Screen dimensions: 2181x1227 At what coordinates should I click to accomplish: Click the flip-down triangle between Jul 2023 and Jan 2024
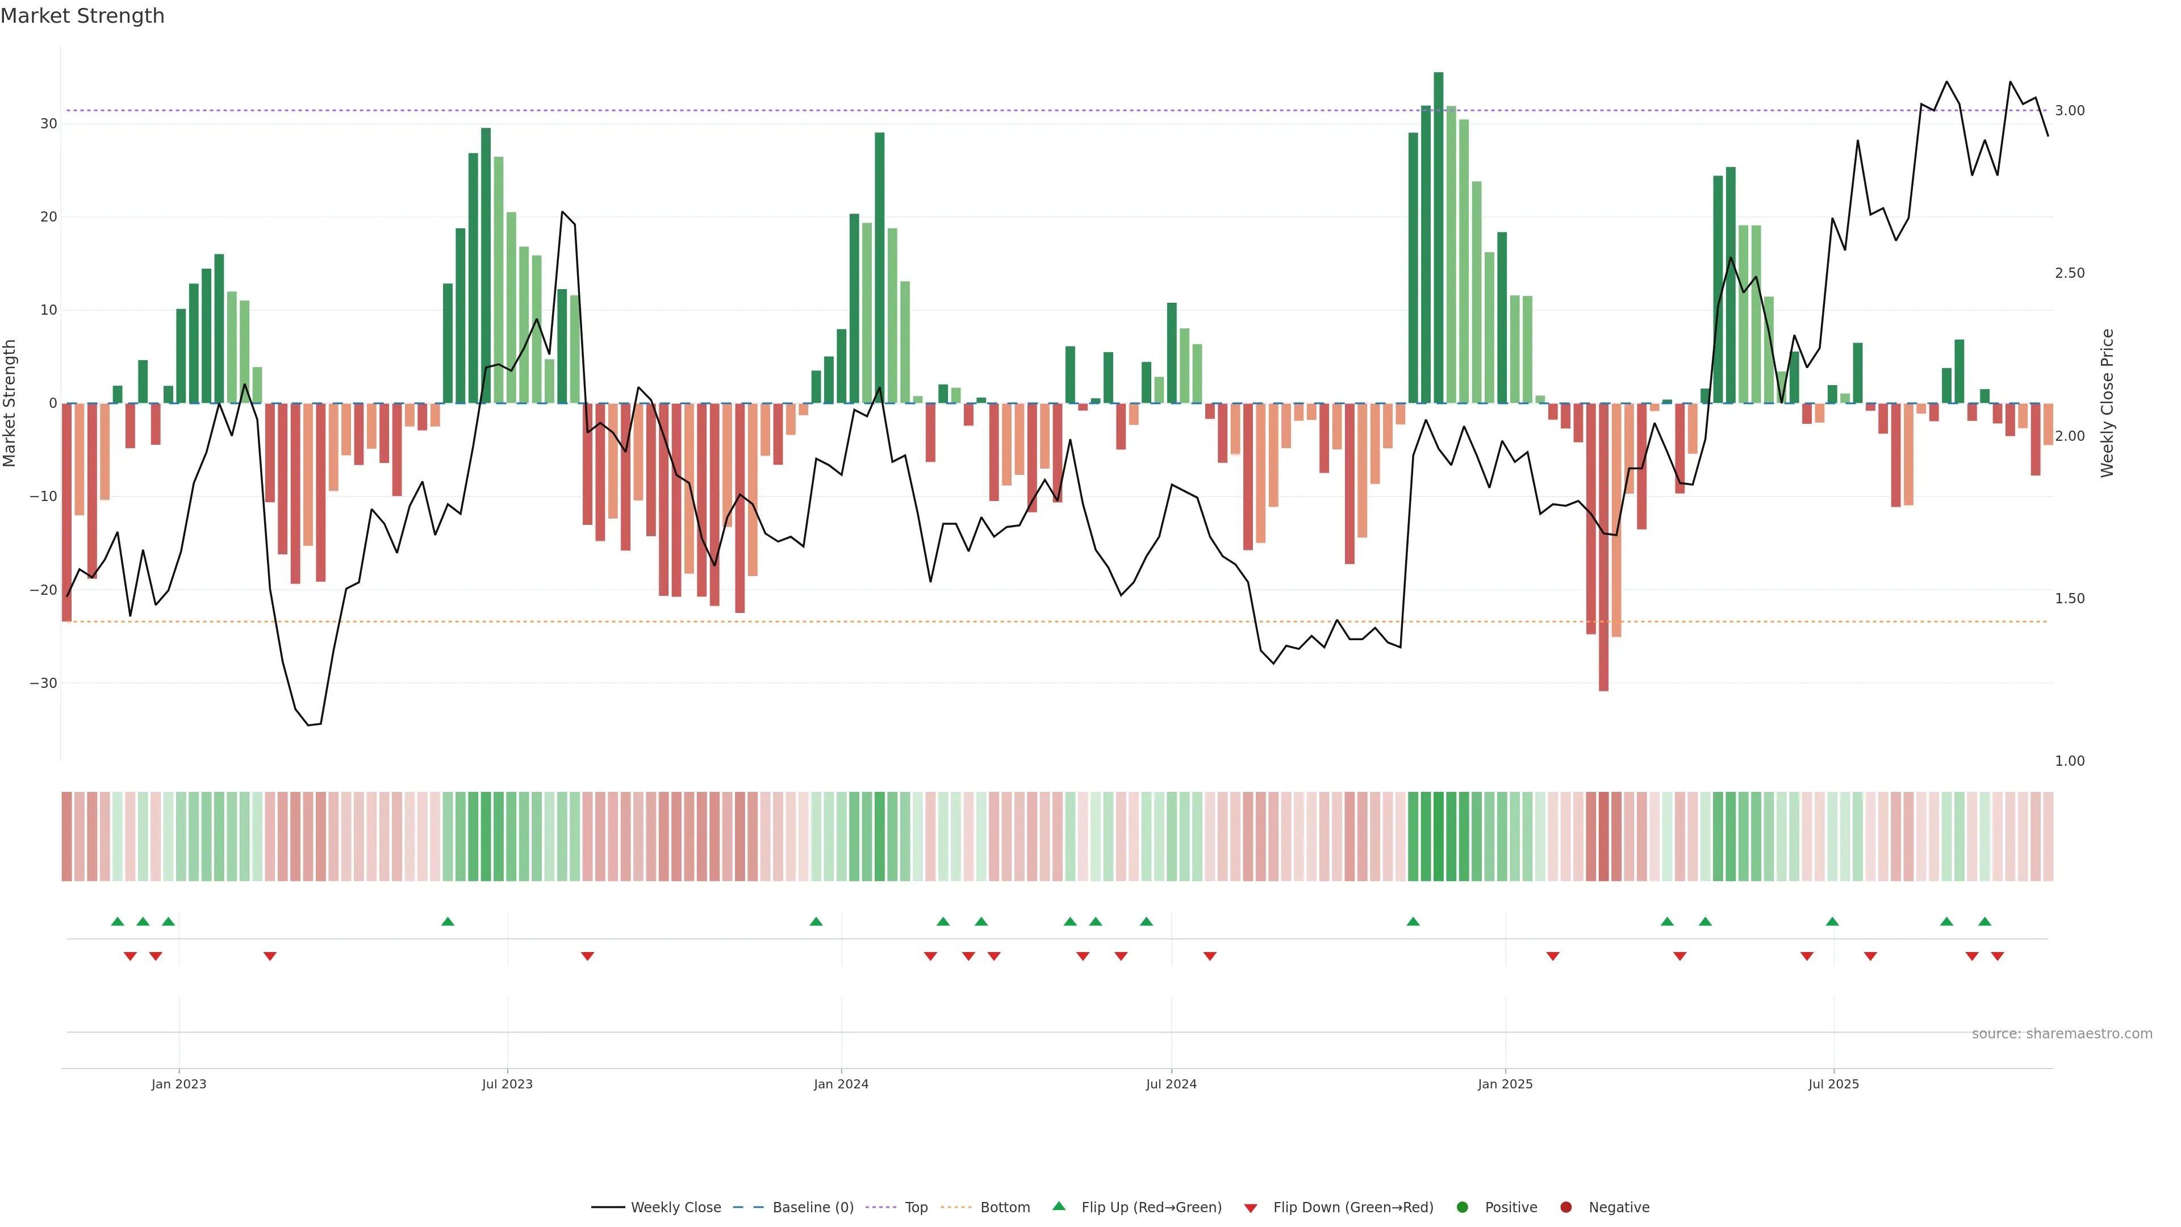(x=588, y=956)
